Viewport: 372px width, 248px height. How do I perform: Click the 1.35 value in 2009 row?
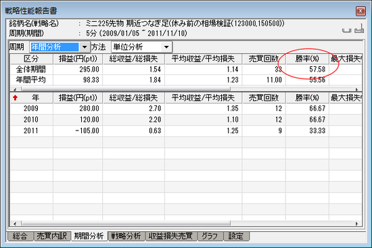233,109
